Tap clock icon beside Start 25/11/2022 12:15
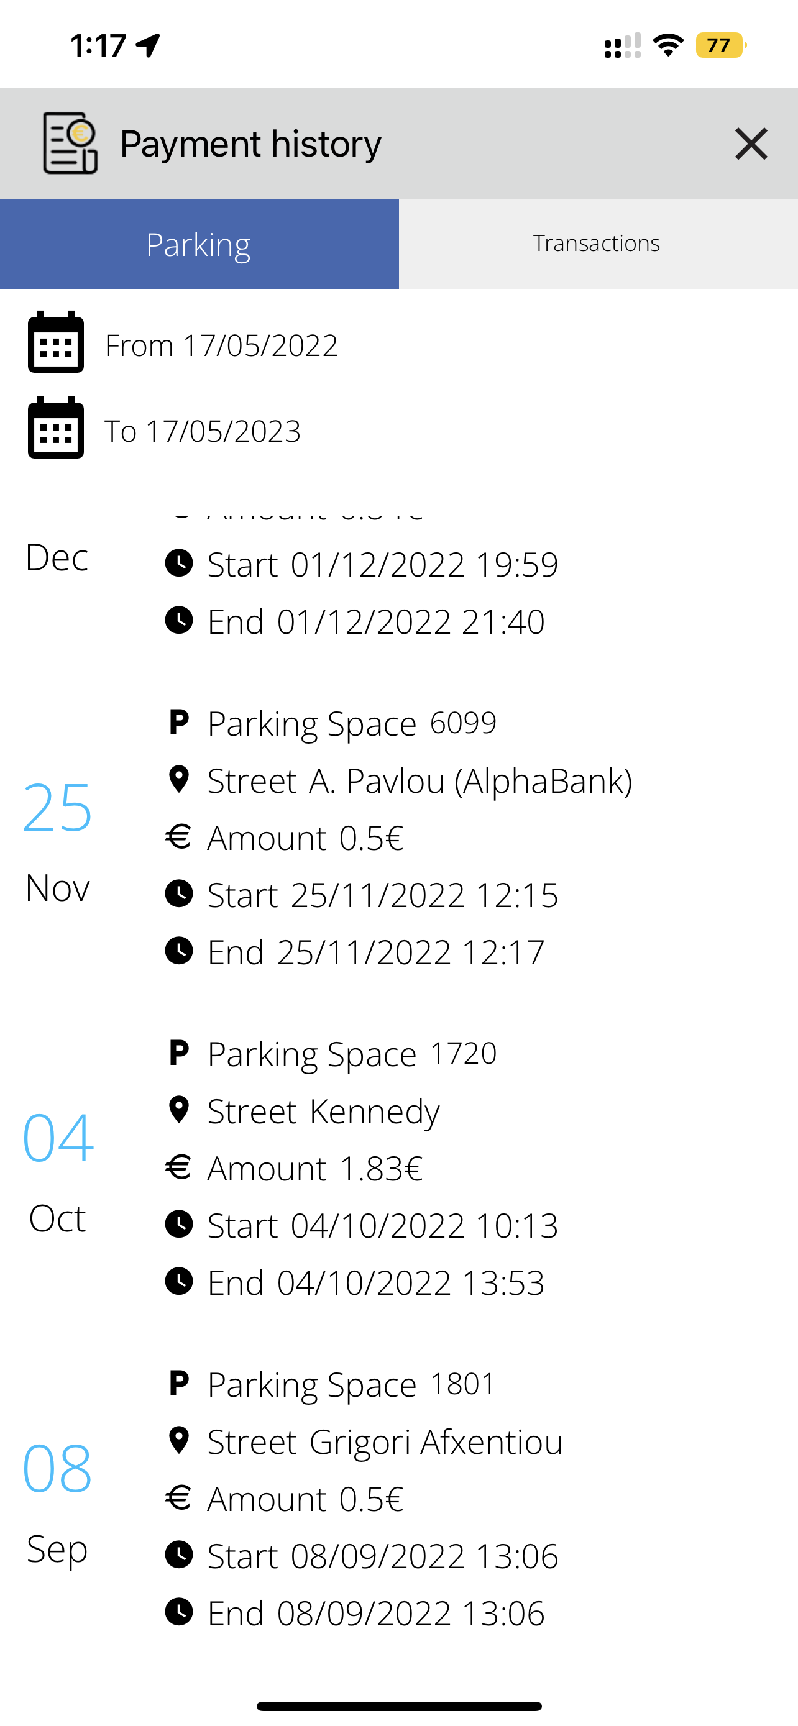 pos(179,894)
